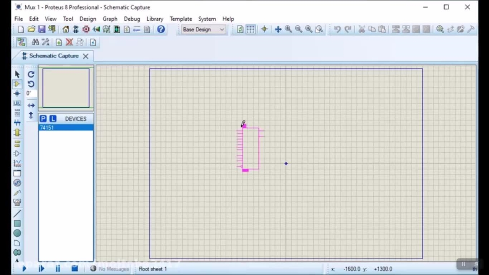489x275 pixels.
Task: Select the 74151 device in list
Action: [66, 128]
